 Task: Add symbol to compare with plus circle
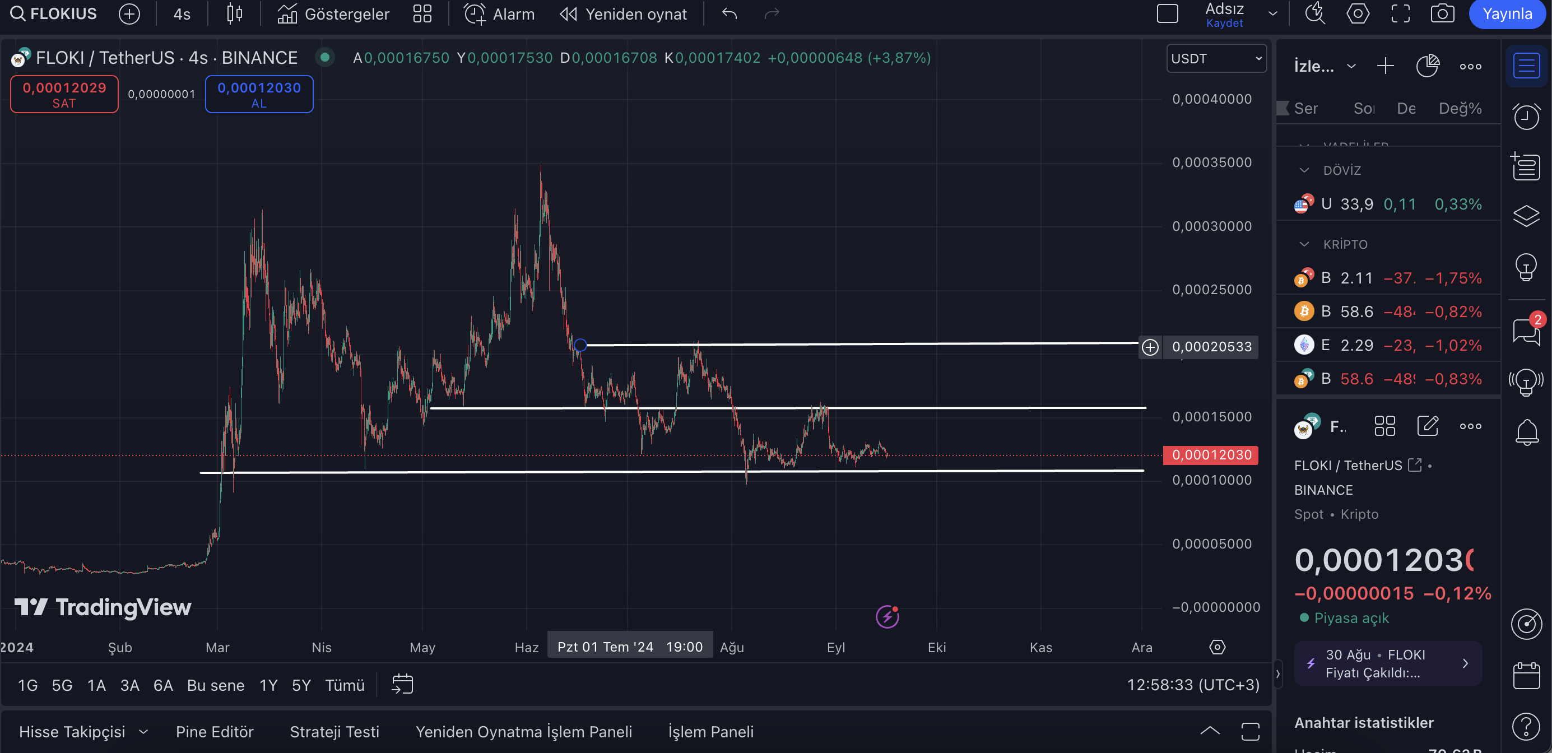click(x=129, y=14)
